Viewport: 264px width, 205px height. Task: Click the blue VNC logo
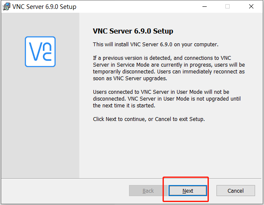pos(40,51)
